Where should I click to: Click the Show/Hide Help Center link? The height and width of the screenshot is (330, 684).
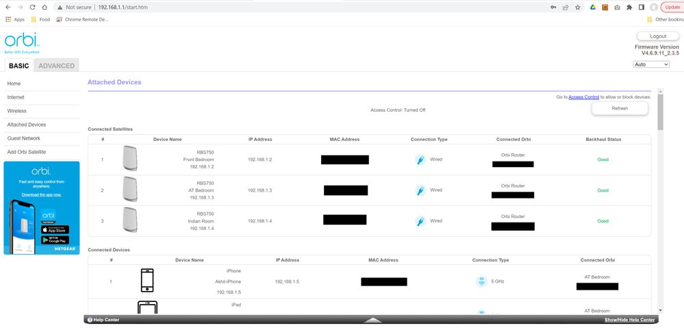pyautogui.click(x=629, y=320)
